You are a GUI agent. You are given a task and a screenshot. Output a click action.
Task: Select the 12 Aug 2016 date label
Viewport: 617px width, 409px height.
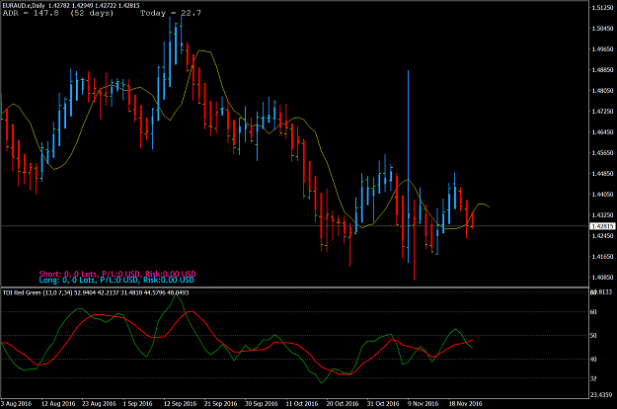[58, 403]
